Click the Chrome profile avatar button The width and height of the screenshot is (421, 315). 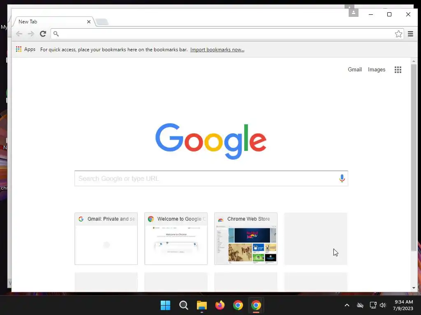coord(353,12)
